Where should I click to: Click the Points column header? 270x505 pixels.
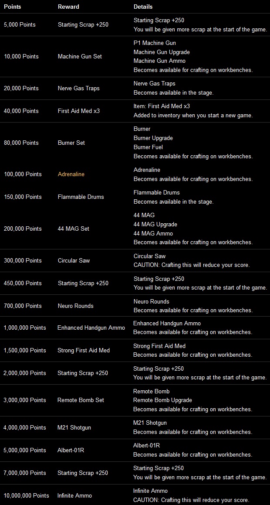[x=12, y=7]
